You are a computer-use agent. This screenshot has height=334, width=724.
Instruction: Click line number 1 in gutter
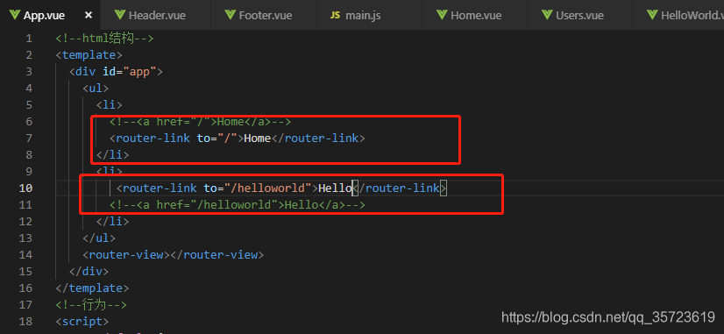tap(29, 39)
